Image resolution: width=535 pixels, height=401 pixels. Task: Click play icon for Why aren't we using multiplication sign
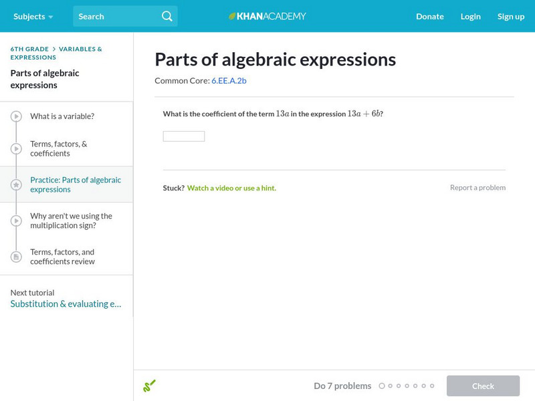point(16,221)
